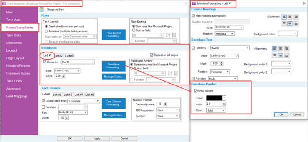Open the Mode function dropdown
This screenshot has height=142, width=308.
223,79
